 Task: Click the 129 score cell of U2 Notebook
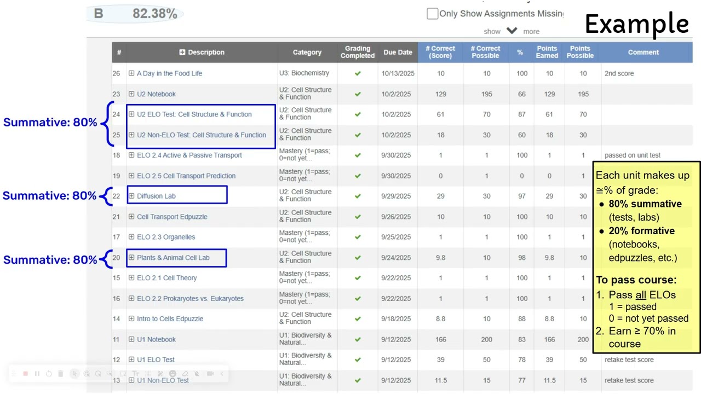[x=441, y=94]
